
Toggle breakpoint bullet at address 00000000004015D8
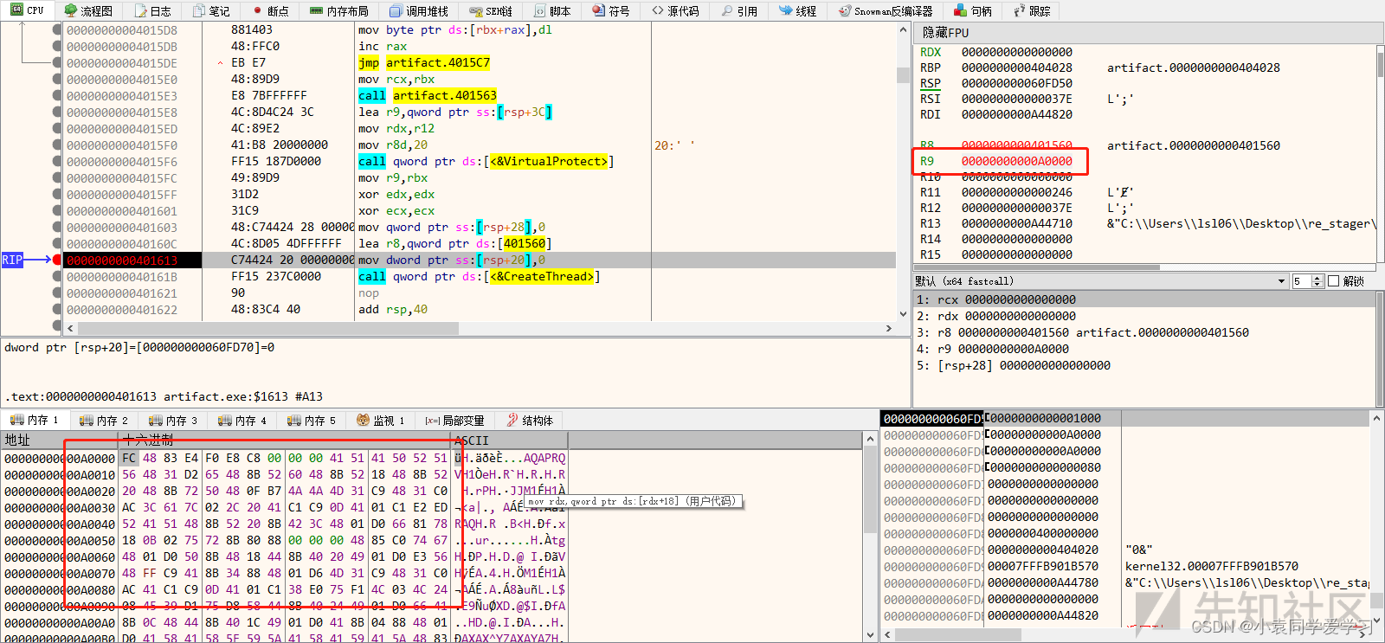coord(57,29)
